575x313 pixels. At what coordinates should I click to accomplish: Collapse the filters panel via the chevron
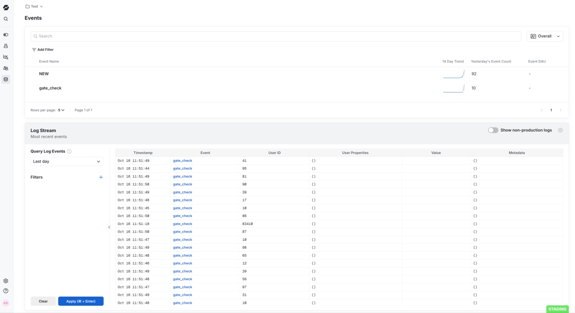[110, 227]
